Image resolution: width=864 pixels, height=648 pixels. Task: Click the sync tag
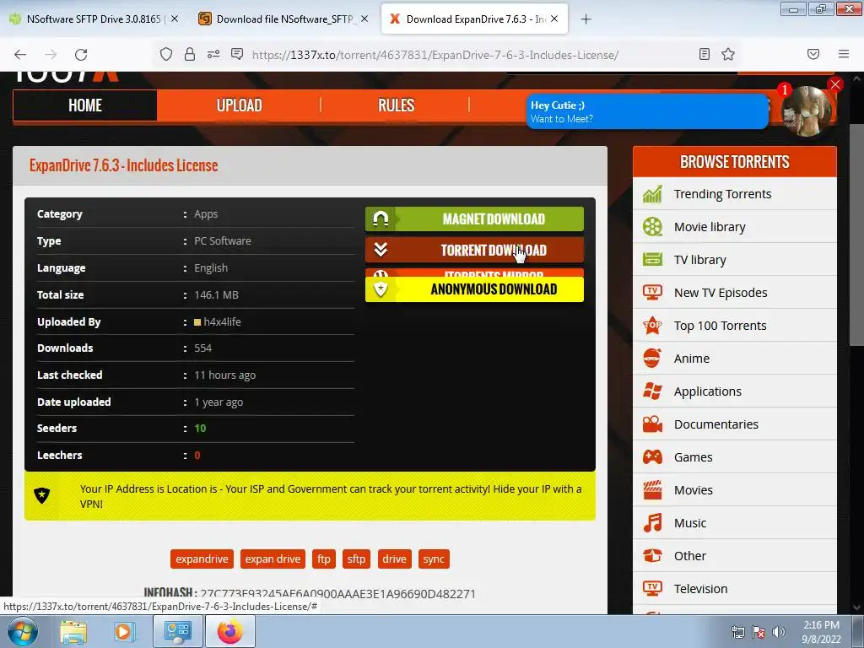tap(434, 559)
